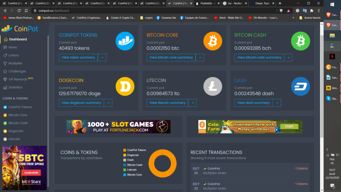Click the Brave shields lion icon
Screen dimensions: 341x192
pyautogui.click(x=281, y=11)
